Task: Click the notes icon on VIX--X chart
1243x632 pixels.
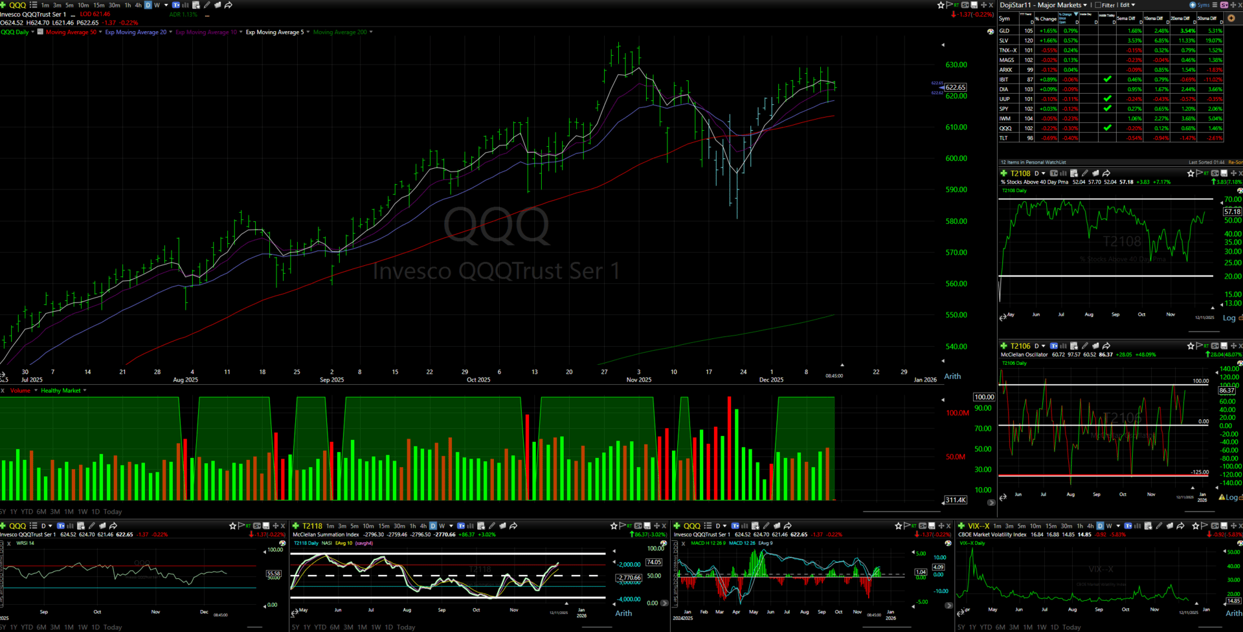Action: coord(1170,526)
